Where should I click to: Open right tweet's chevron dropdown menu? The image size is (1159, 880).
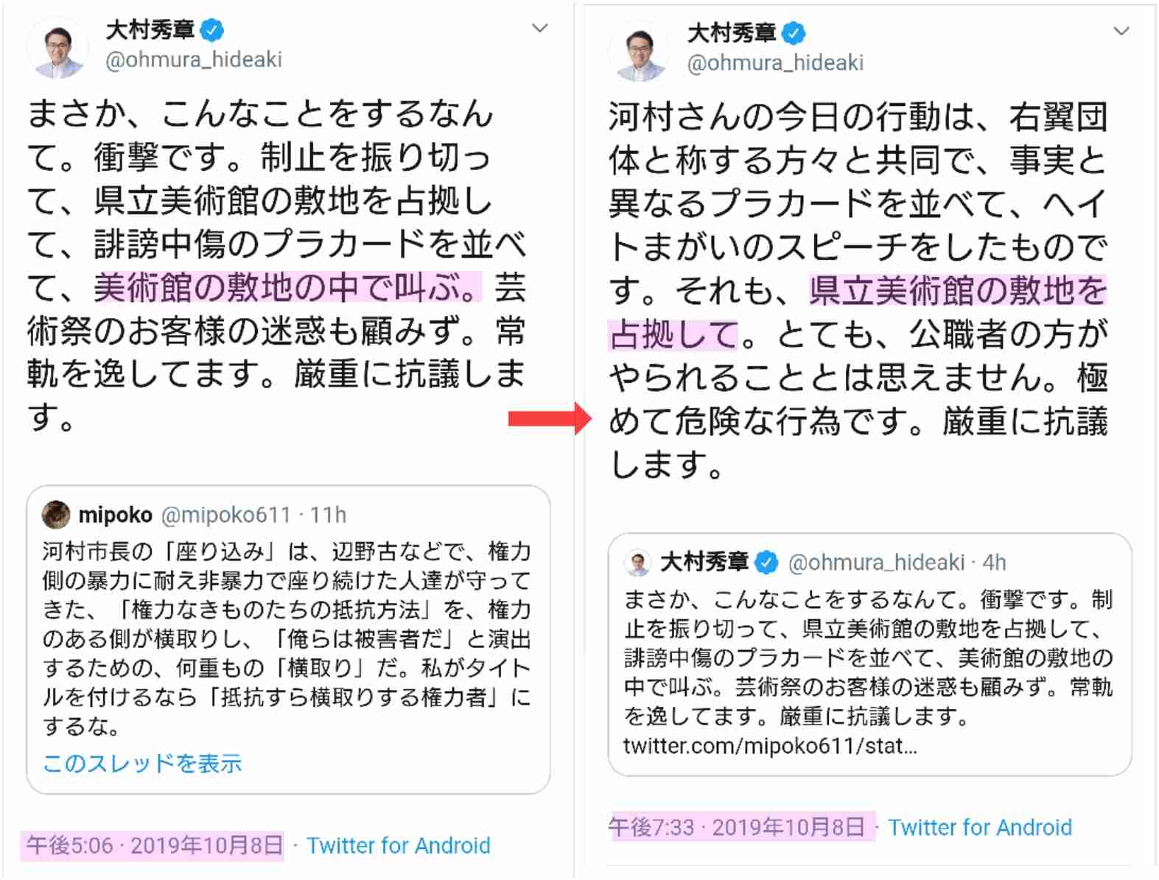click(1121, 31)
